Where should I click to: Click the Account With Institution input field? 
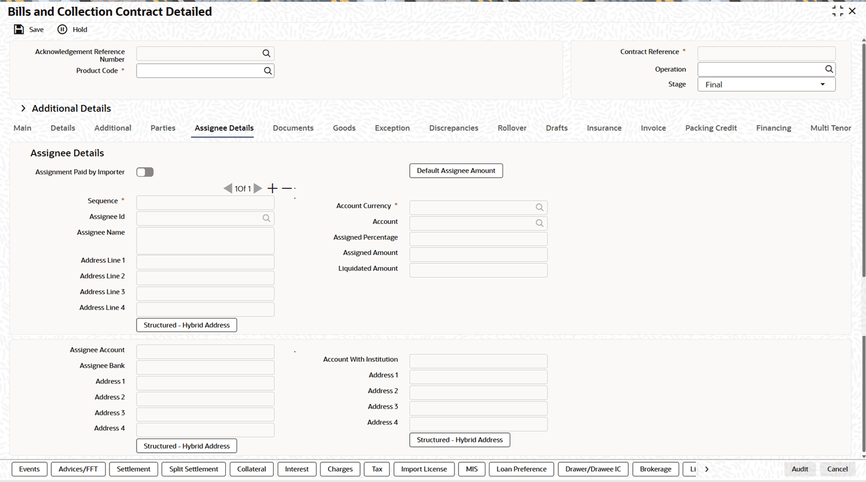[x=479, y=361]
